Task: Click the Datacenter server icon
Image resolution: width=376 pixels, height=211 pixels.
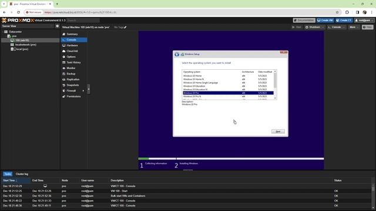Action: (x=6, y=32)
